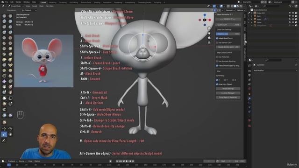Click the blue Z axis on navigation gizmo
The image size is (299, 168).
[x=205, y=15]
